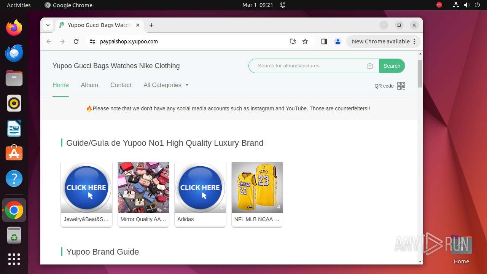
Task: Search by image using camera icon
Action: coord(370,66)
